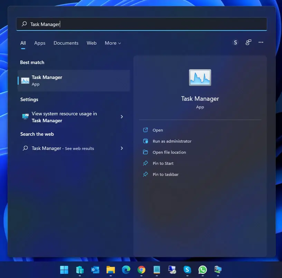The image size is (282, 278).
Task: Open Skype from the taskbar
Action: point(187,270)
